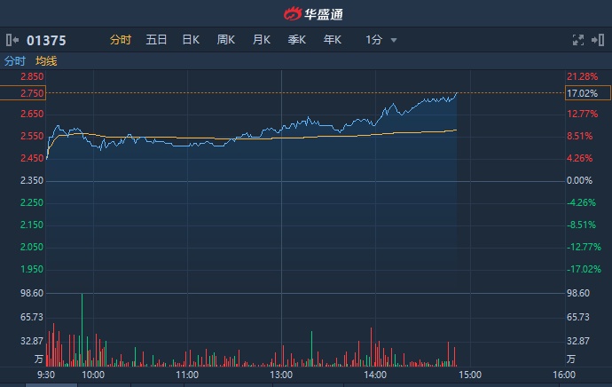Click the tallest green volume bar
Image resolution: width=612 pixels, height=387 pixels.
coord(82,329)
